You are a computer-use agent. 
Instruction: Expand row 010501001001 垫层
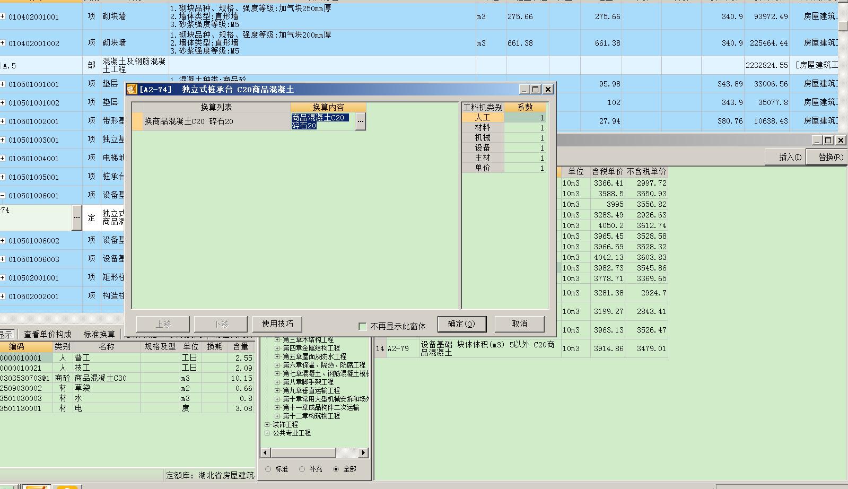point(3,84)
